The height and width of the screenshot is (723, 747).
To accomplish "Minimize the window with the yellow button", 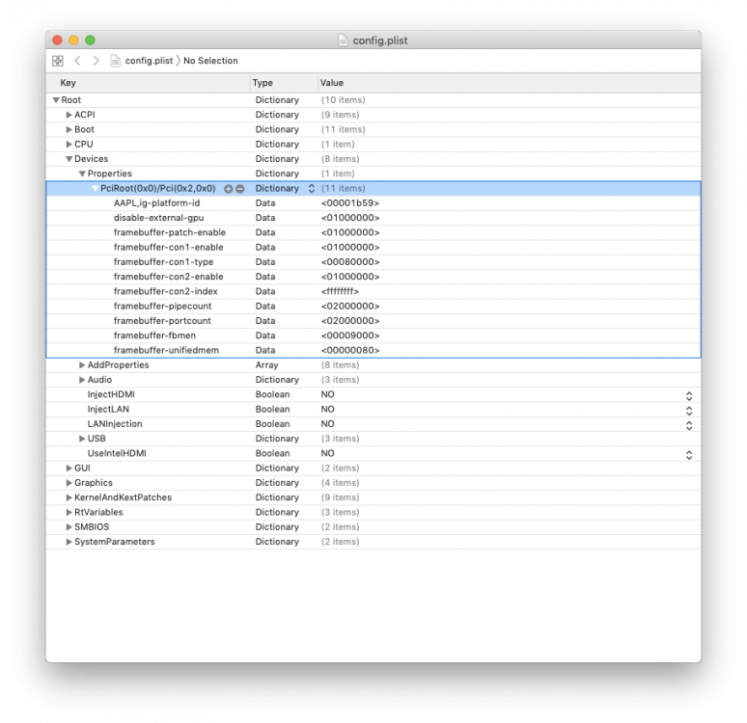I will (74, 40).
